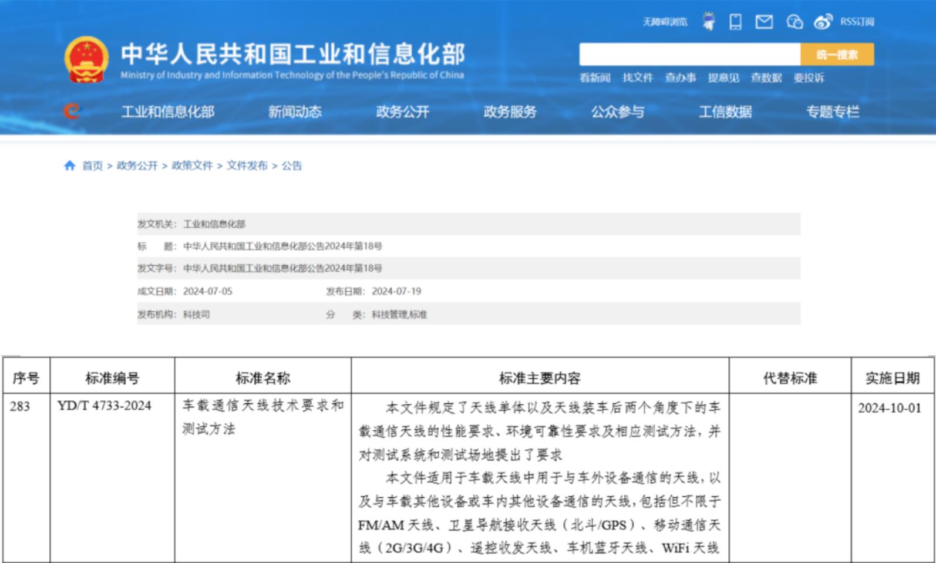Open the WeChat icon
This screenshot has width=936, height=563.
pos(794,22)
